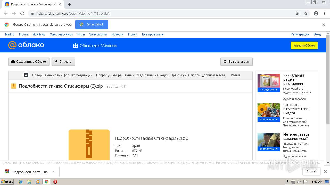Click the 977 КБ, 7:11 file info text
The height and width of the screenshot is (185, 330).
(117, 86)
